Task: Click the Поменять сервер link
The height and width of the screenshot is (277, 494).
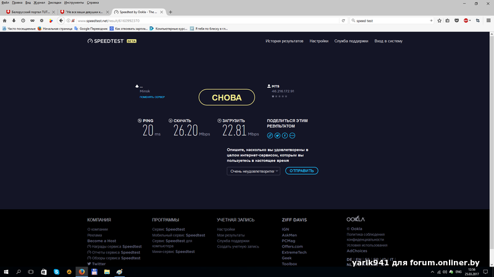Action: (152, 97)
